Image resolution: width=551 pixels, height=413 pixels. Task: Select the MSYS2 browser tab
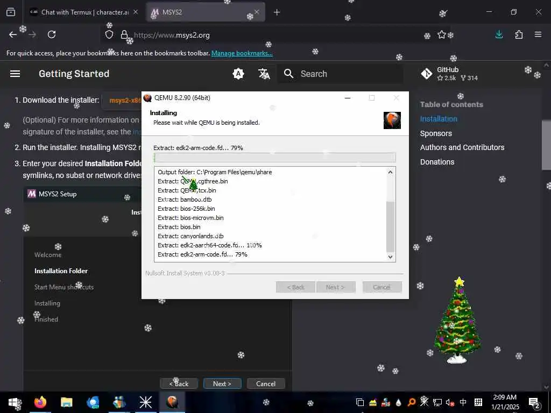[206, 12]
